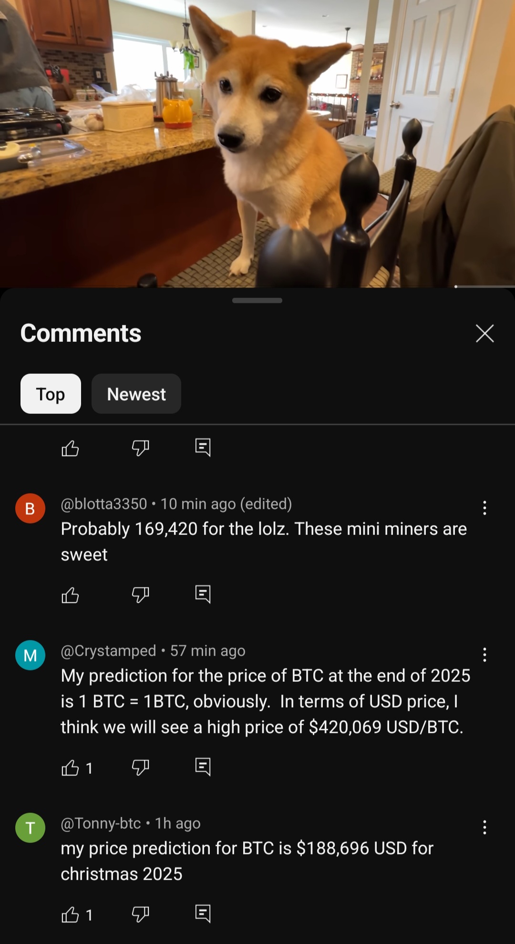Tap the Shiba dog video player

tap(257, 143)
